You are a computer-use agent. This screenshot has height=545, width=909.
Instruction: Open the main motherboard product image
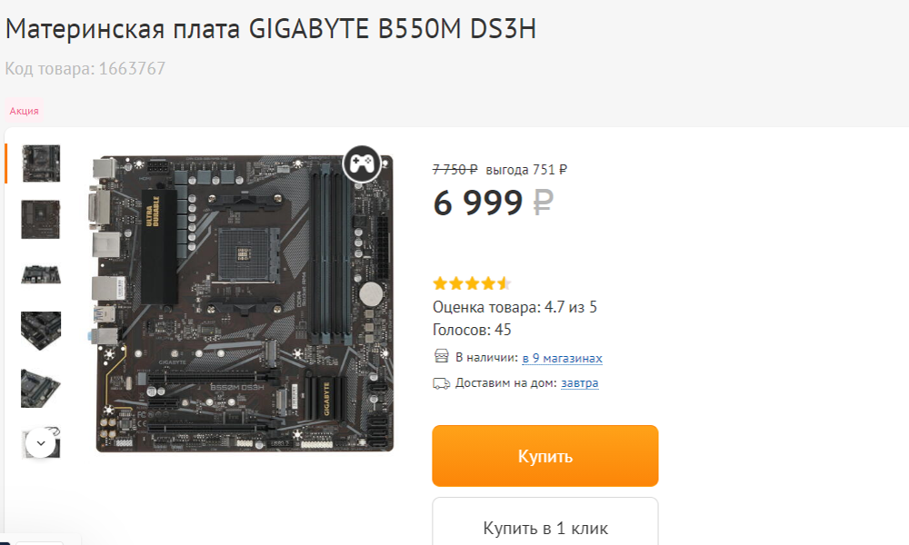(x=243, y=303)
